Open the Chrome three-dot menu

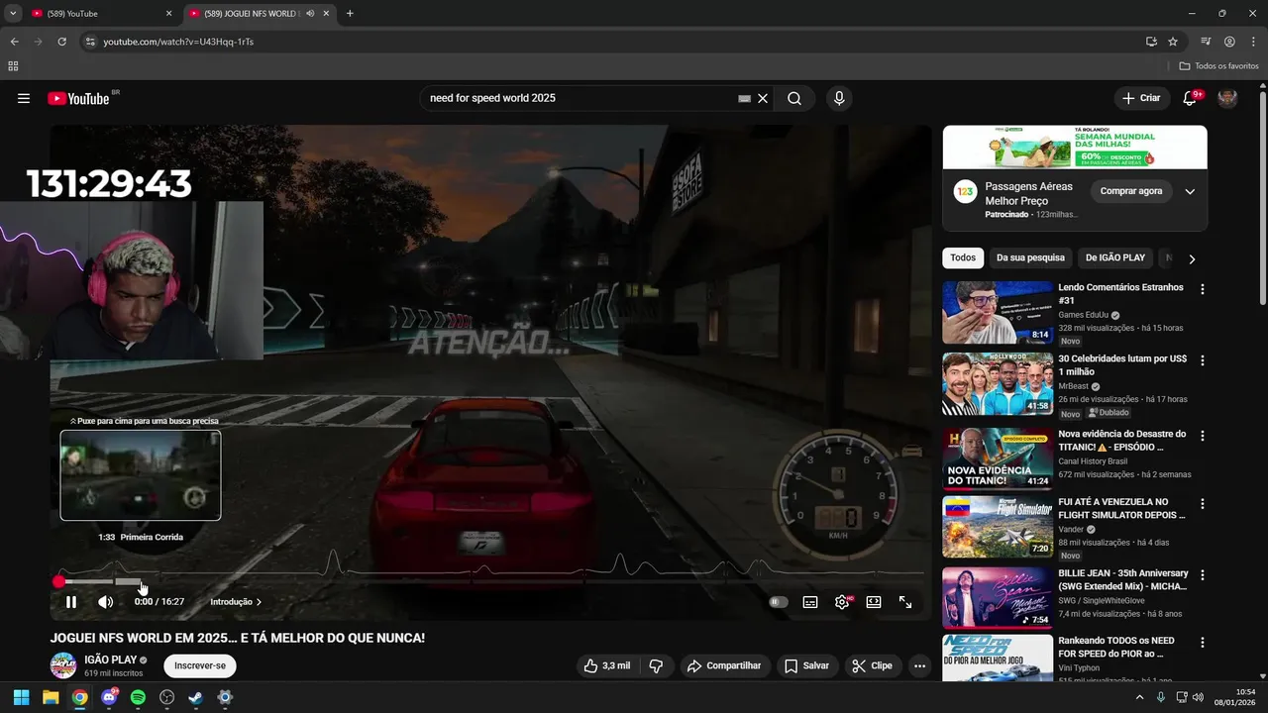click(1253, 42)
